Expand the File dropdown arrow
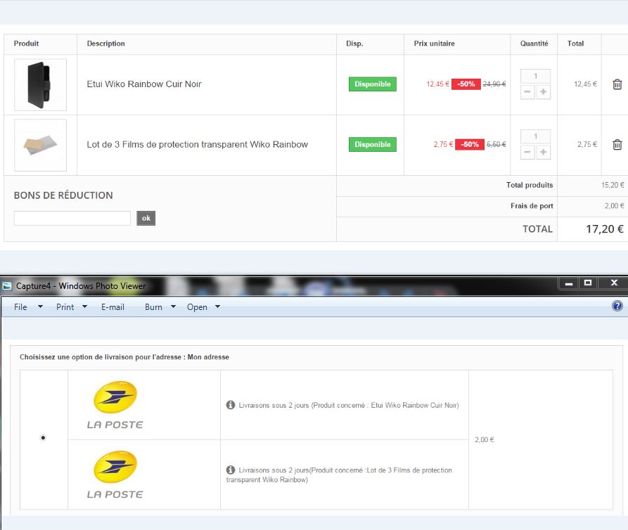628x530 pixels. (x=40, y=306)
